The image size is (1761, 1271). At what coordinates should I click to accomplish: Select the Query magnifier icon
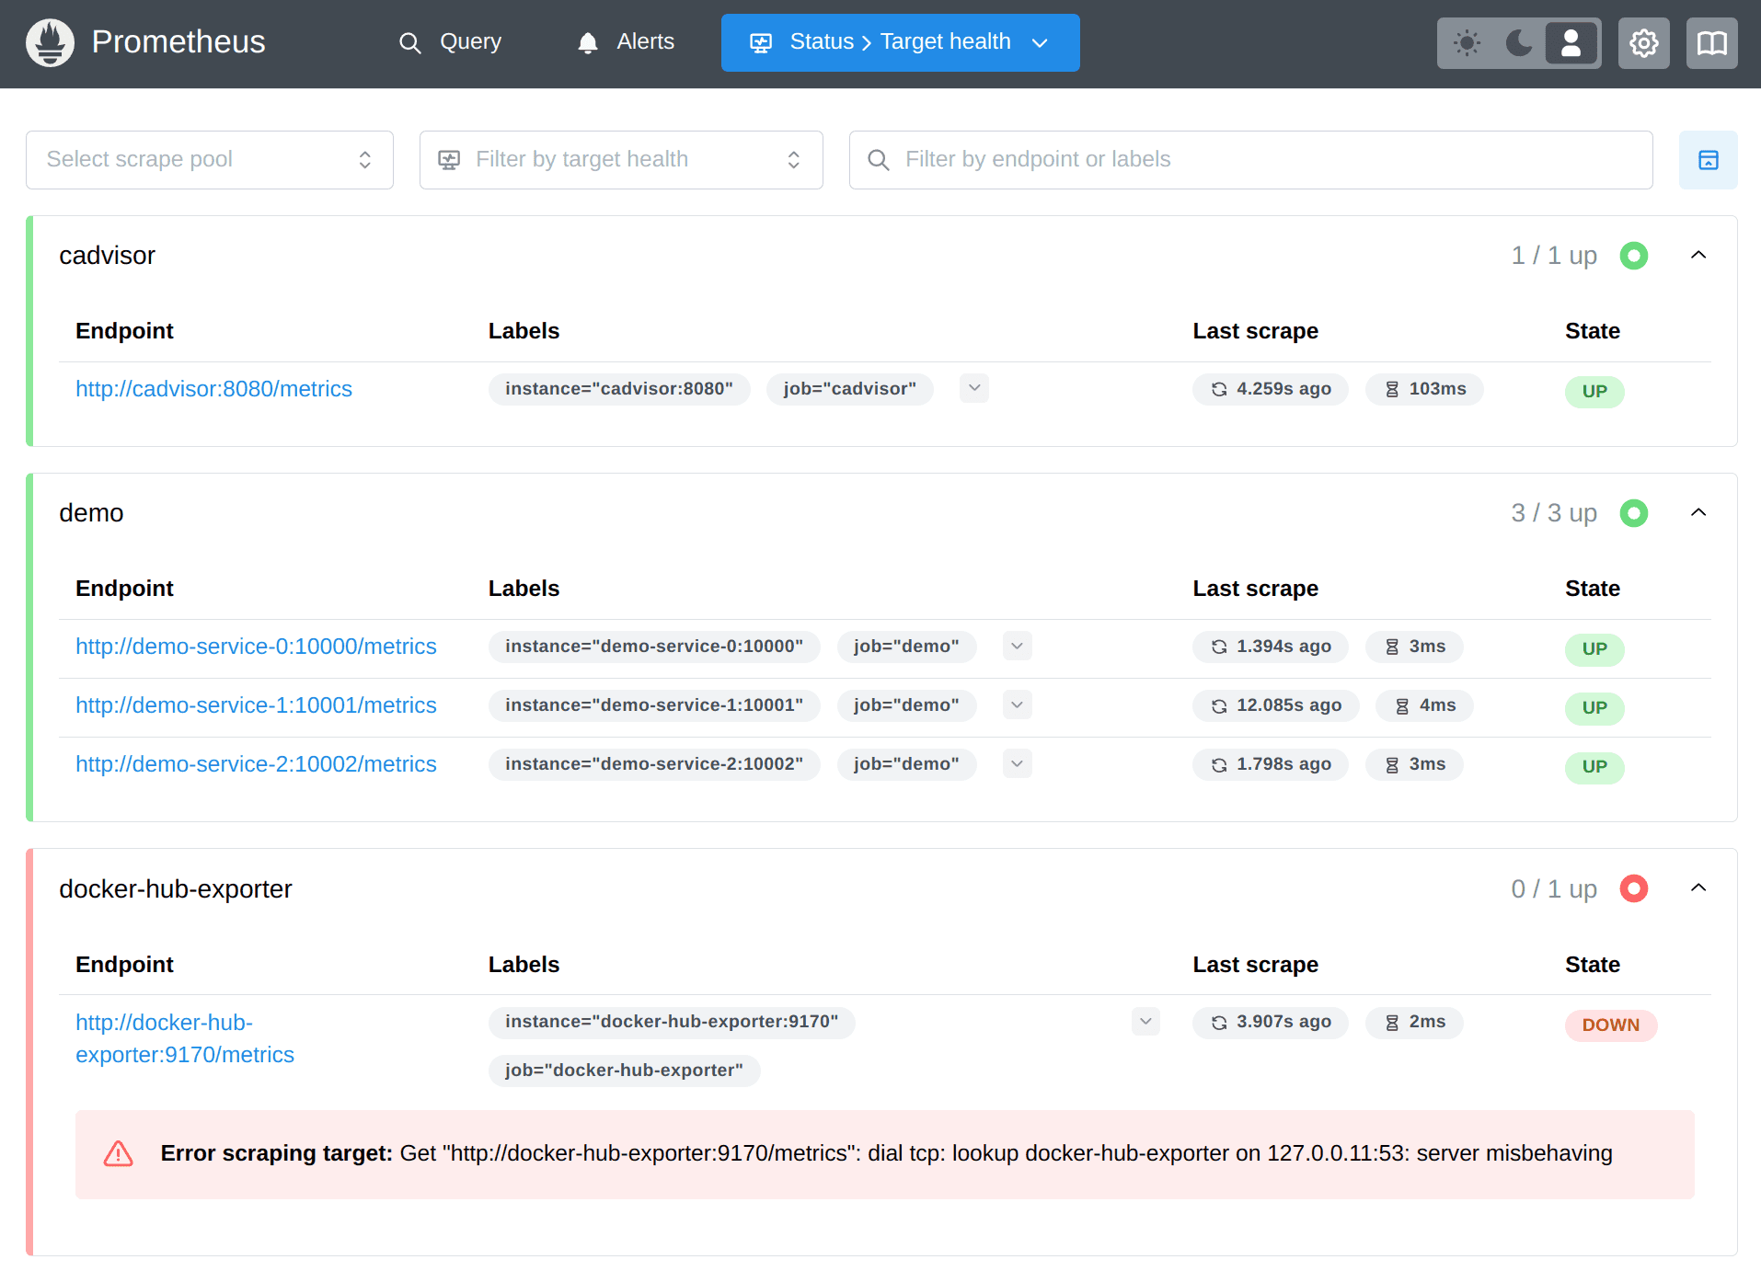coord(410,42)
